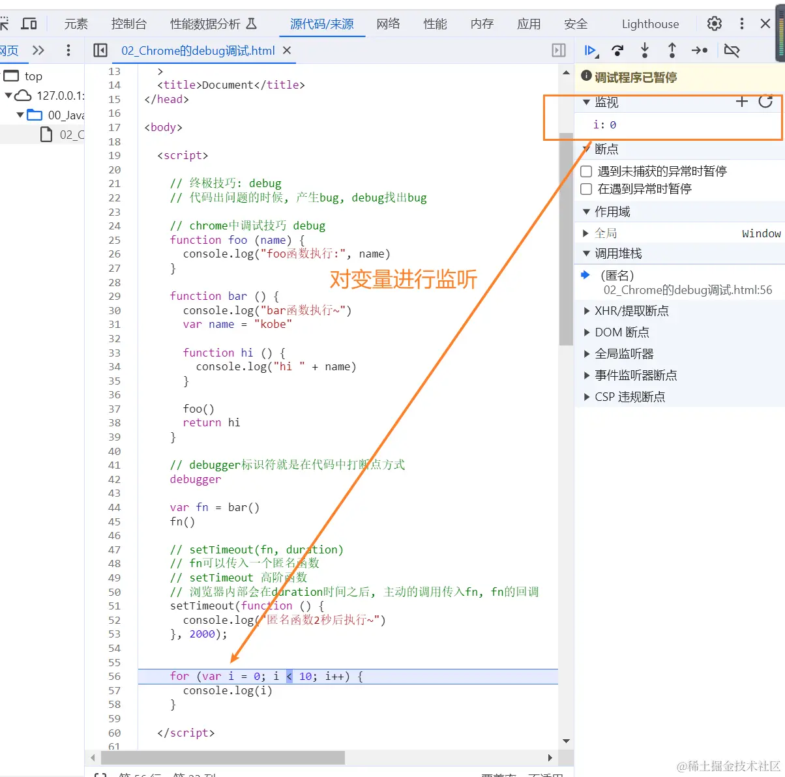Click line number 42 gutter

click(115, 479)
